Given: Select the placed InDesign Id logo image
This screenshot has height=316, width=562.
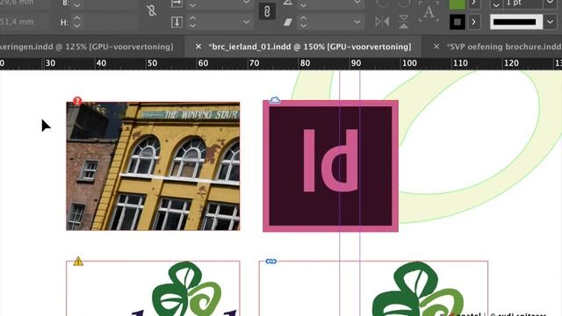Looking at the screenshot, I should point(330,166).
